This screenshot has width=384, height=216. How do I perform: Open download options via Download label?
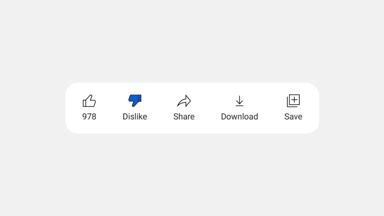(x=240, y=117)
